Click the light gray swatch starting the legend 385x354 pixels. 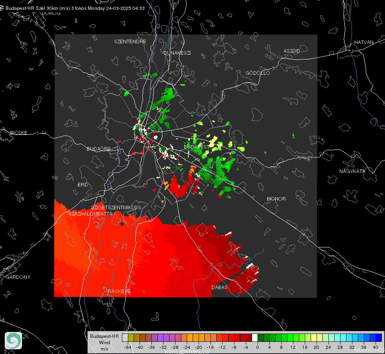(x=125, y=337)
